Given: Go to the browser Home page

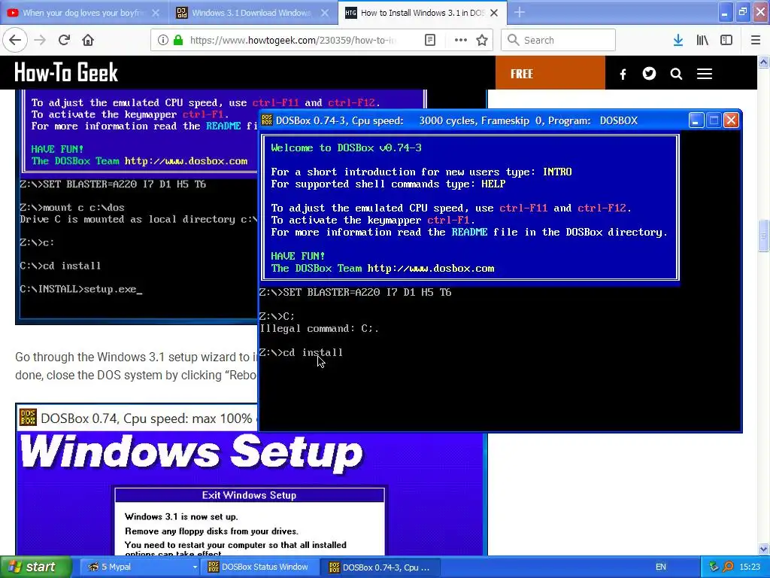Looking at the screenshot, I should [88, 41].
